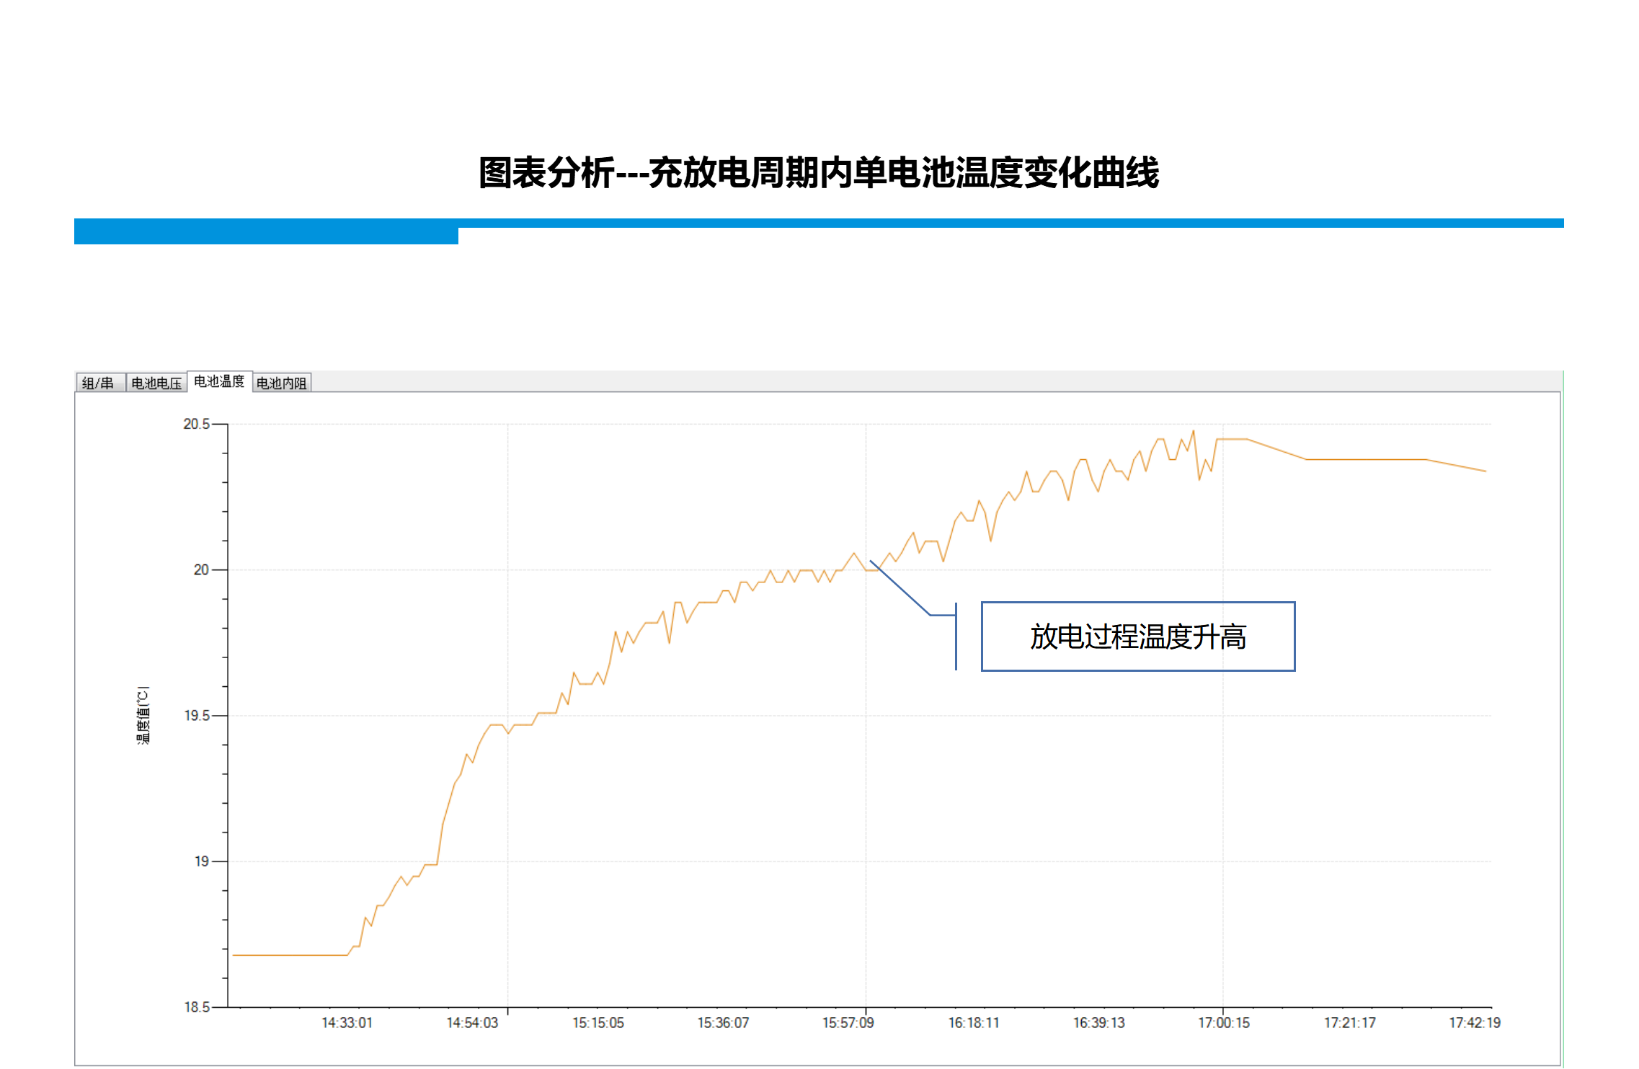The image size is (1639, 1069).
Task: Click the 19.5 temperature axis label
Action: click(x=196, y=715)
